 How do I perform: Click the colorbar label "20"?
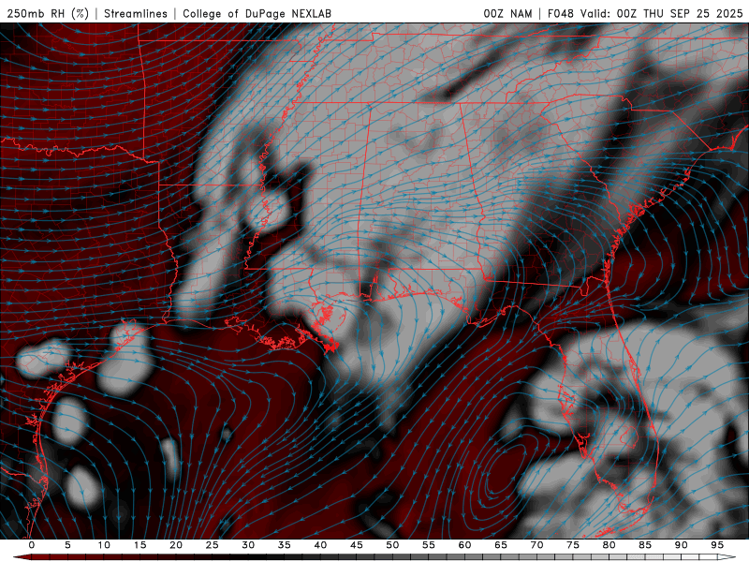point(176,545)
